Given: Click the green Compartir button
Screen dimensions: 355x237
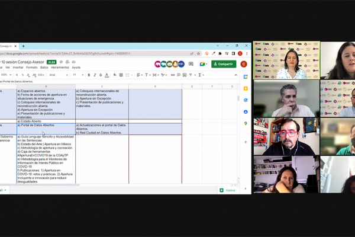Looking at the screenshot, I should click(x=224, y=64).
